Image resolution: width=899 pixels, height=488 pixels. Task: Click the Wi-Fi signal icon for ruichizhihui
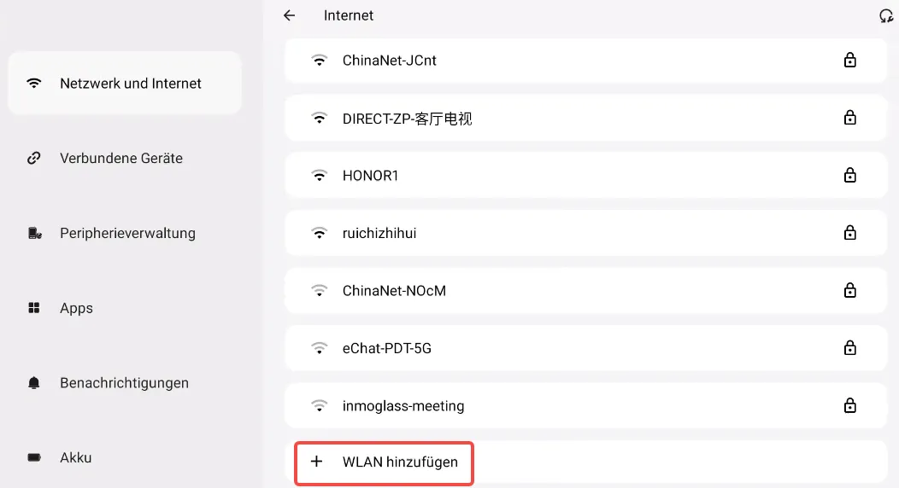click(x=320, y=233)
